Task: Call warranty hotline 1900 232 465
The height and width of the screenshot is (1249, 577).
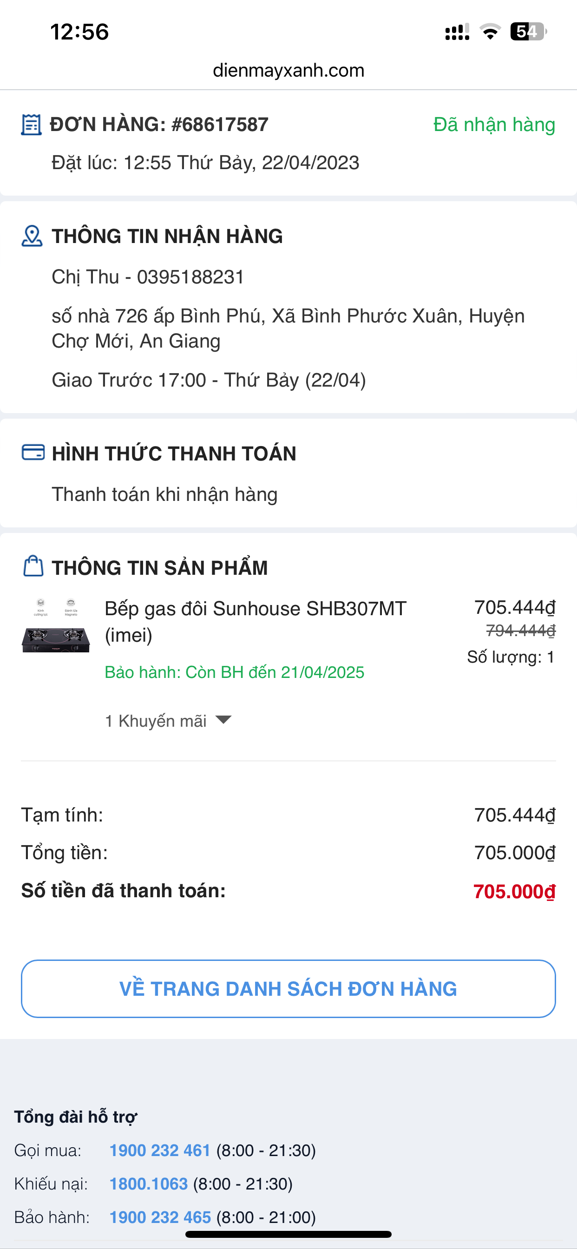Action: [160, 1217]
